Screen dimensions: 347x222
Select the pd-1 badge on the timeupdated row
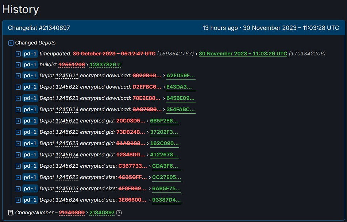click(x=30, y=53)
